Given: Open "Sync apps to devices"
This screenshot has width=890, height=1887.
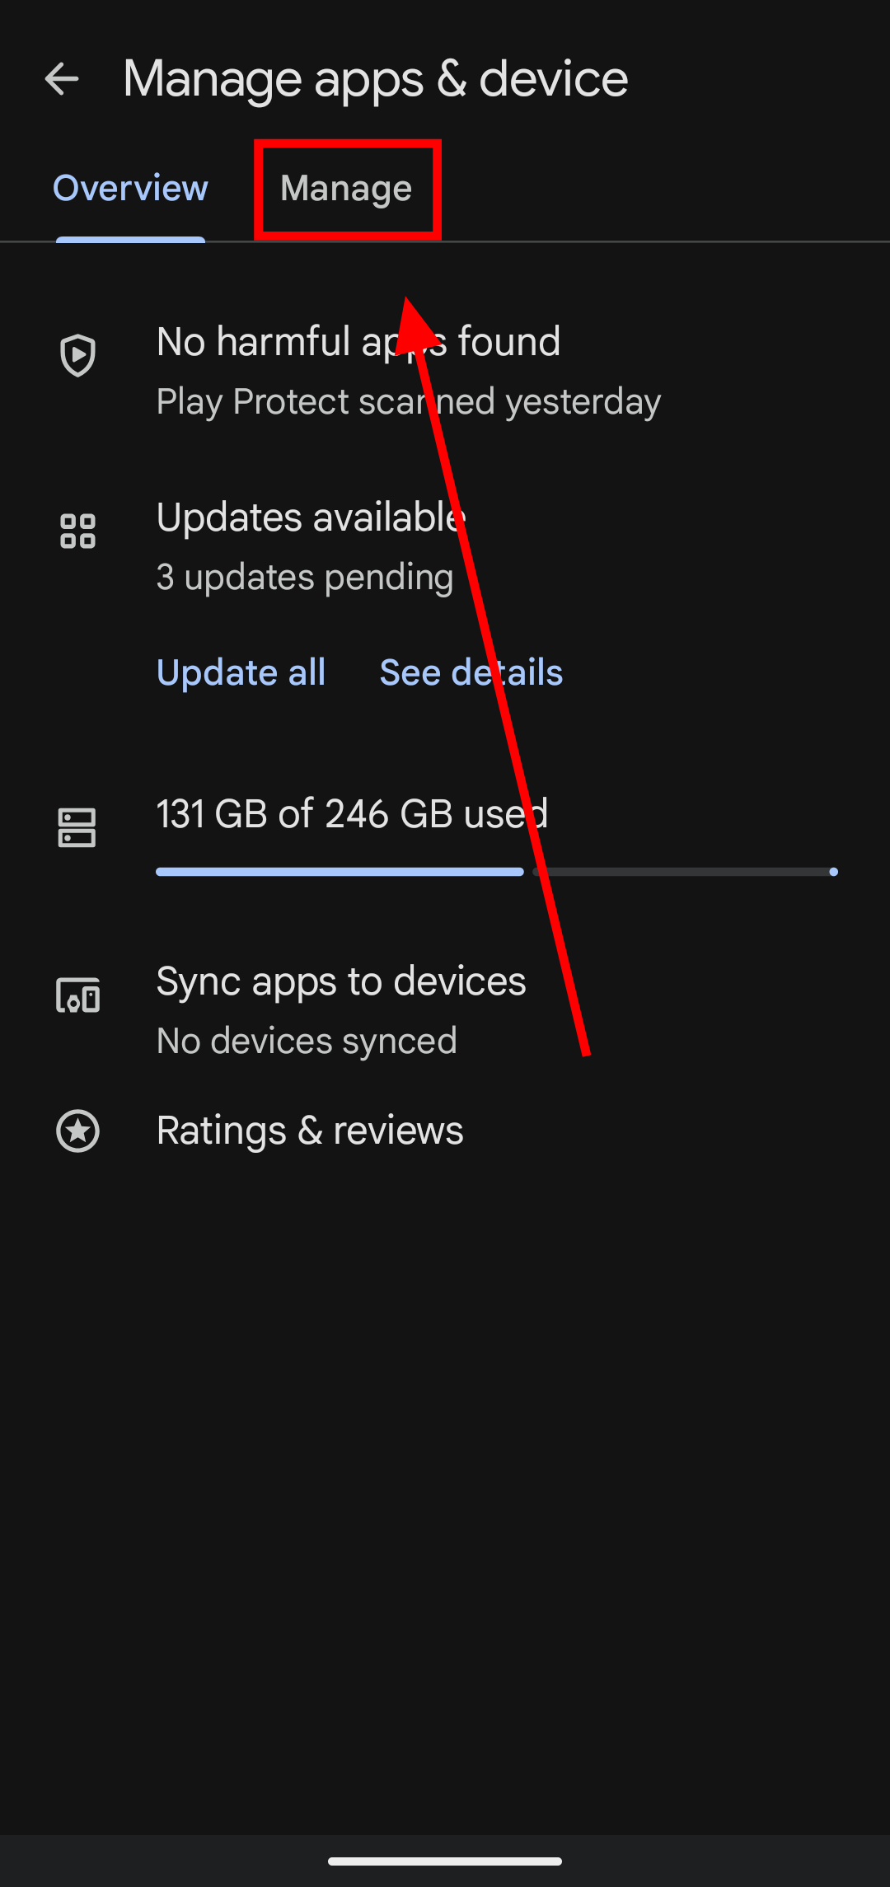Looking at the screenshot, I should pyautogui.click(x=341, y=981).
